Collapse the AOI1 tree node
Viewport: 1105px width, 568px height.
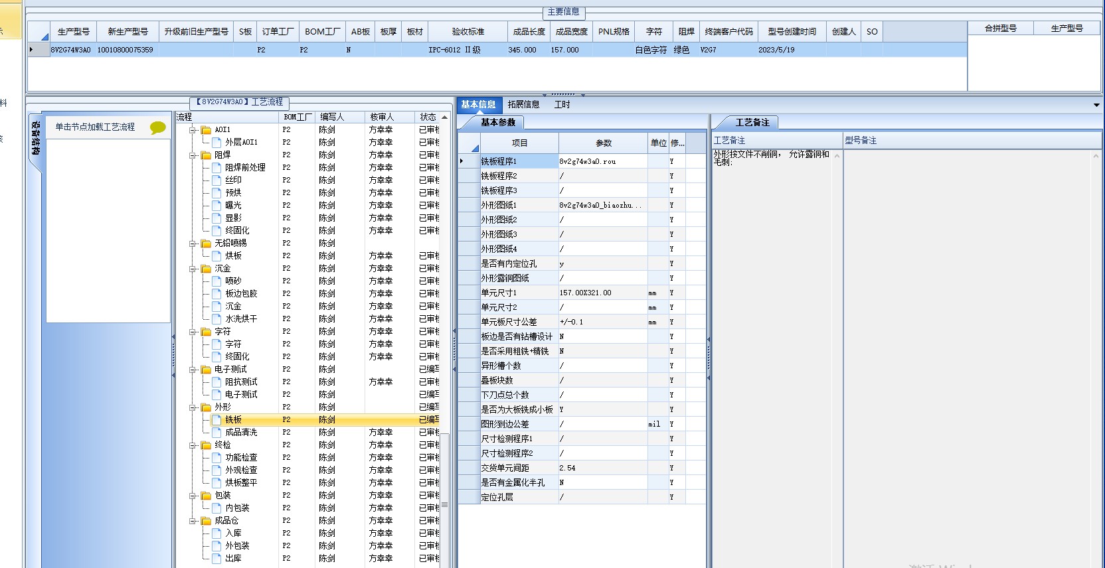193,130
